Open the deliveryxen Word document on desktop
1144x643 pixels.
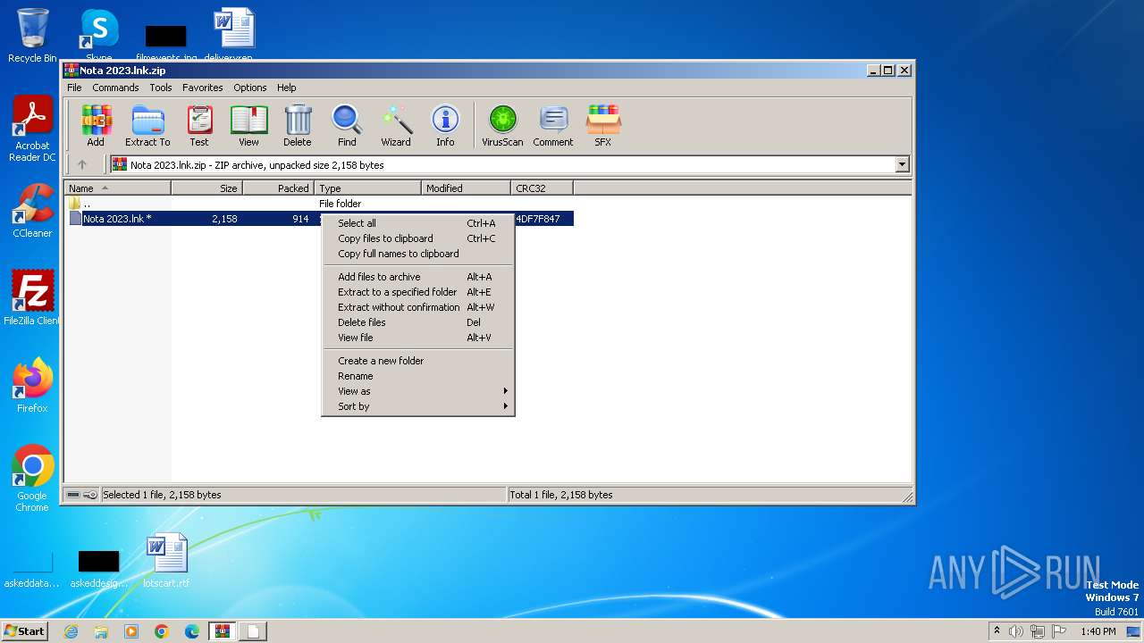234,36
